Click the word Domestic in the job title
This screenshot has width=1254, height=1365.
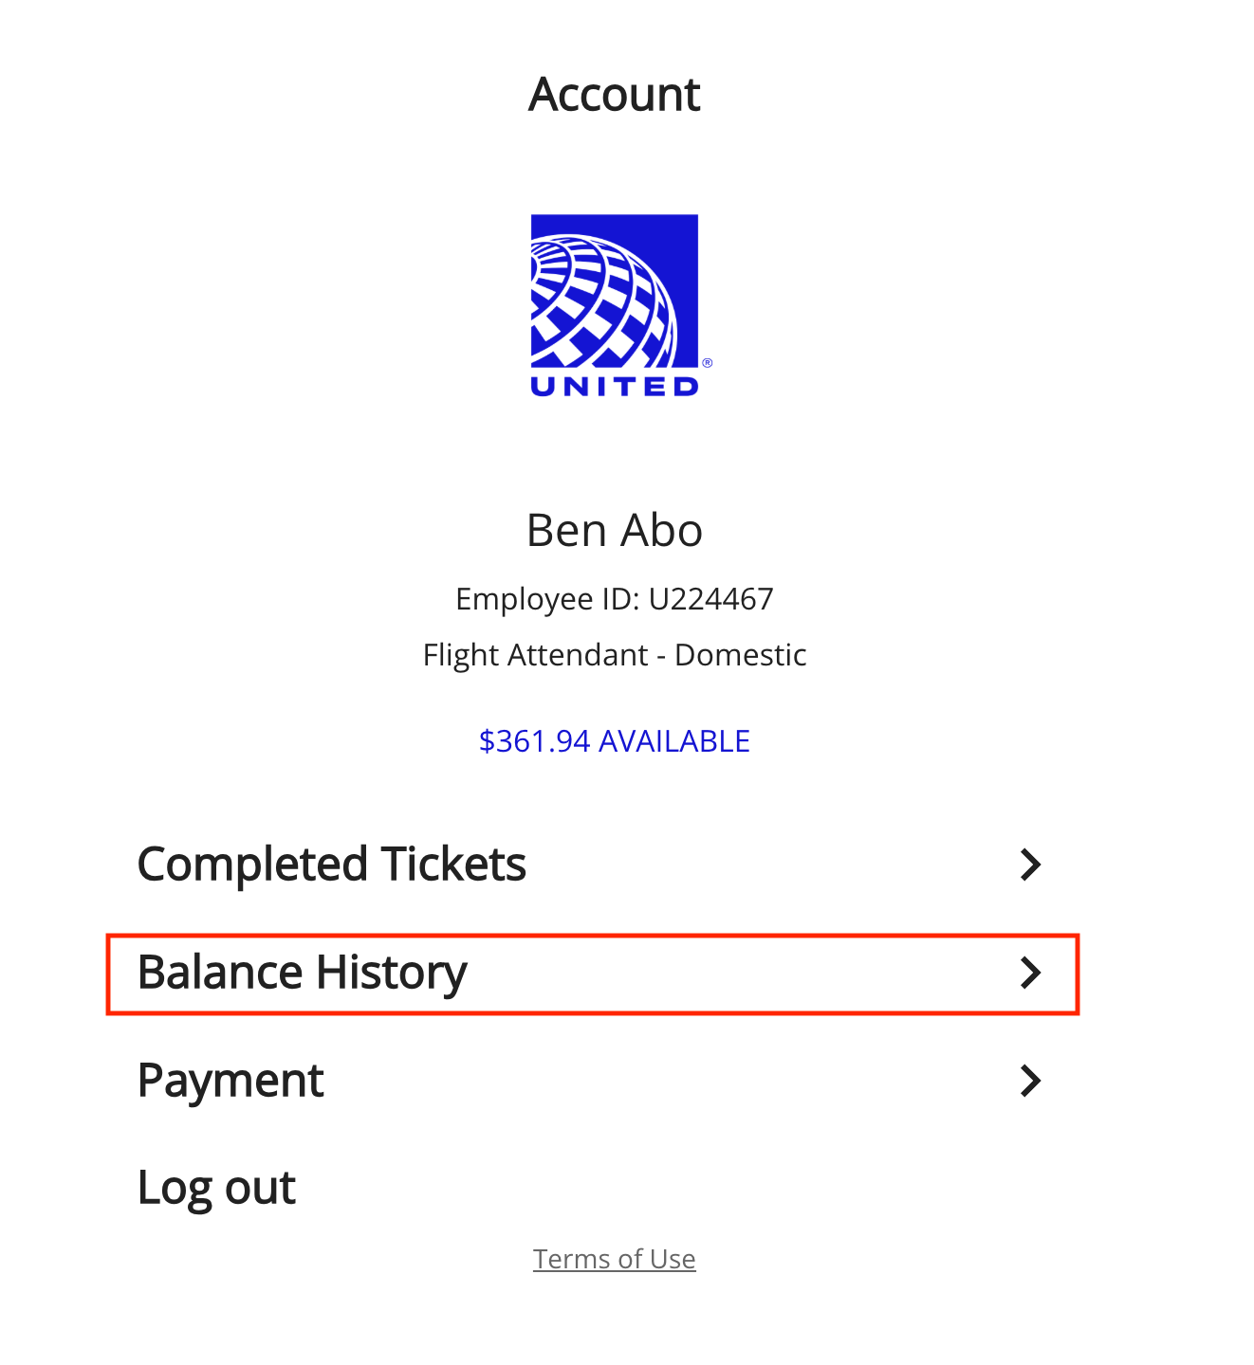[x=741, y=655]
